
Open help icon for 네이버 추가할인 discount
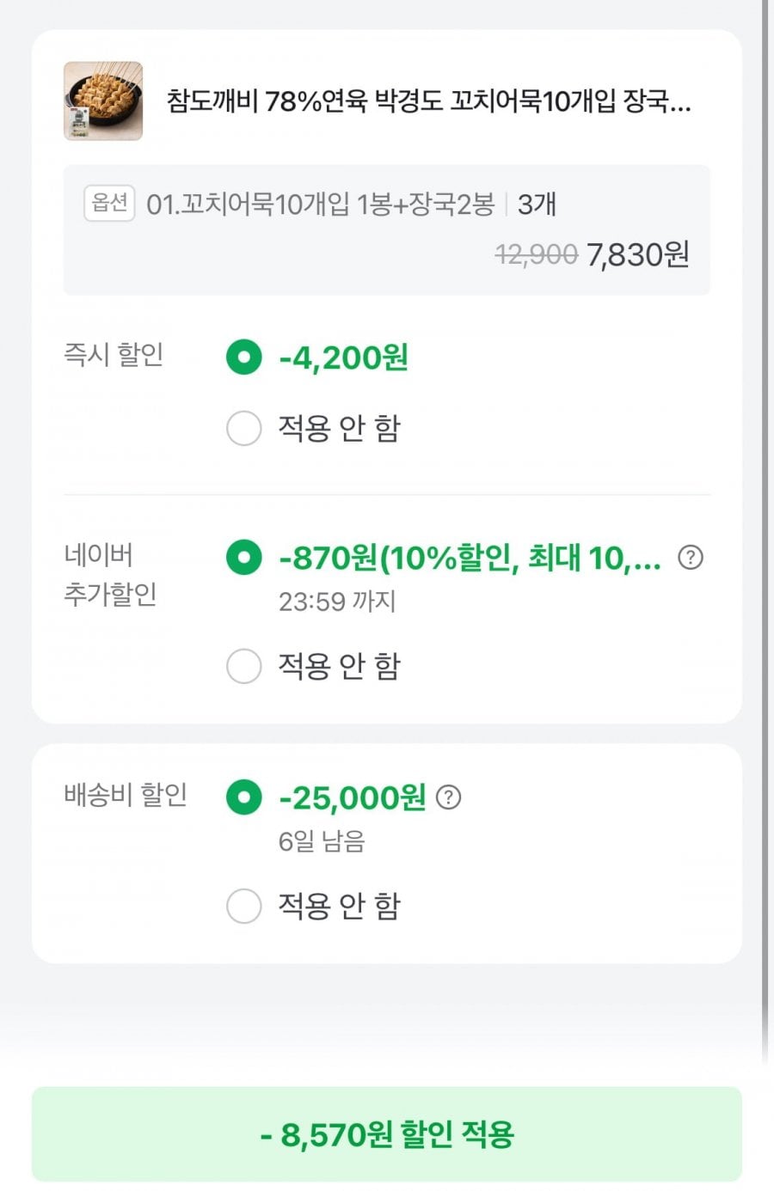click(691, 558)
